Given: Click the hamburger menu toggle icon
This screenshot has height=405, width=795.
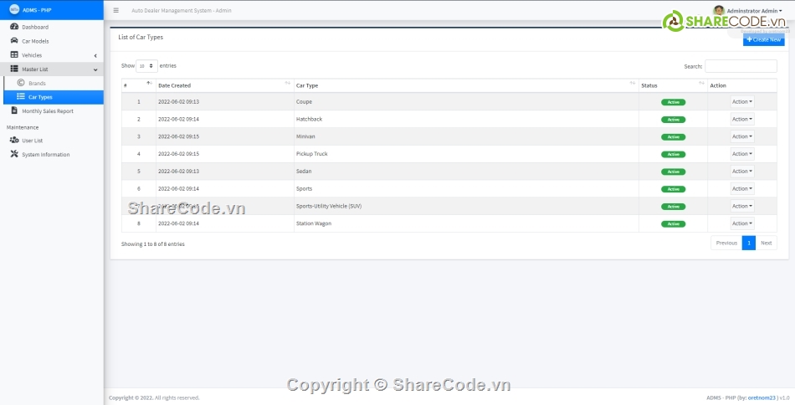Looking at the screenshot, I should tap(115, 10).
